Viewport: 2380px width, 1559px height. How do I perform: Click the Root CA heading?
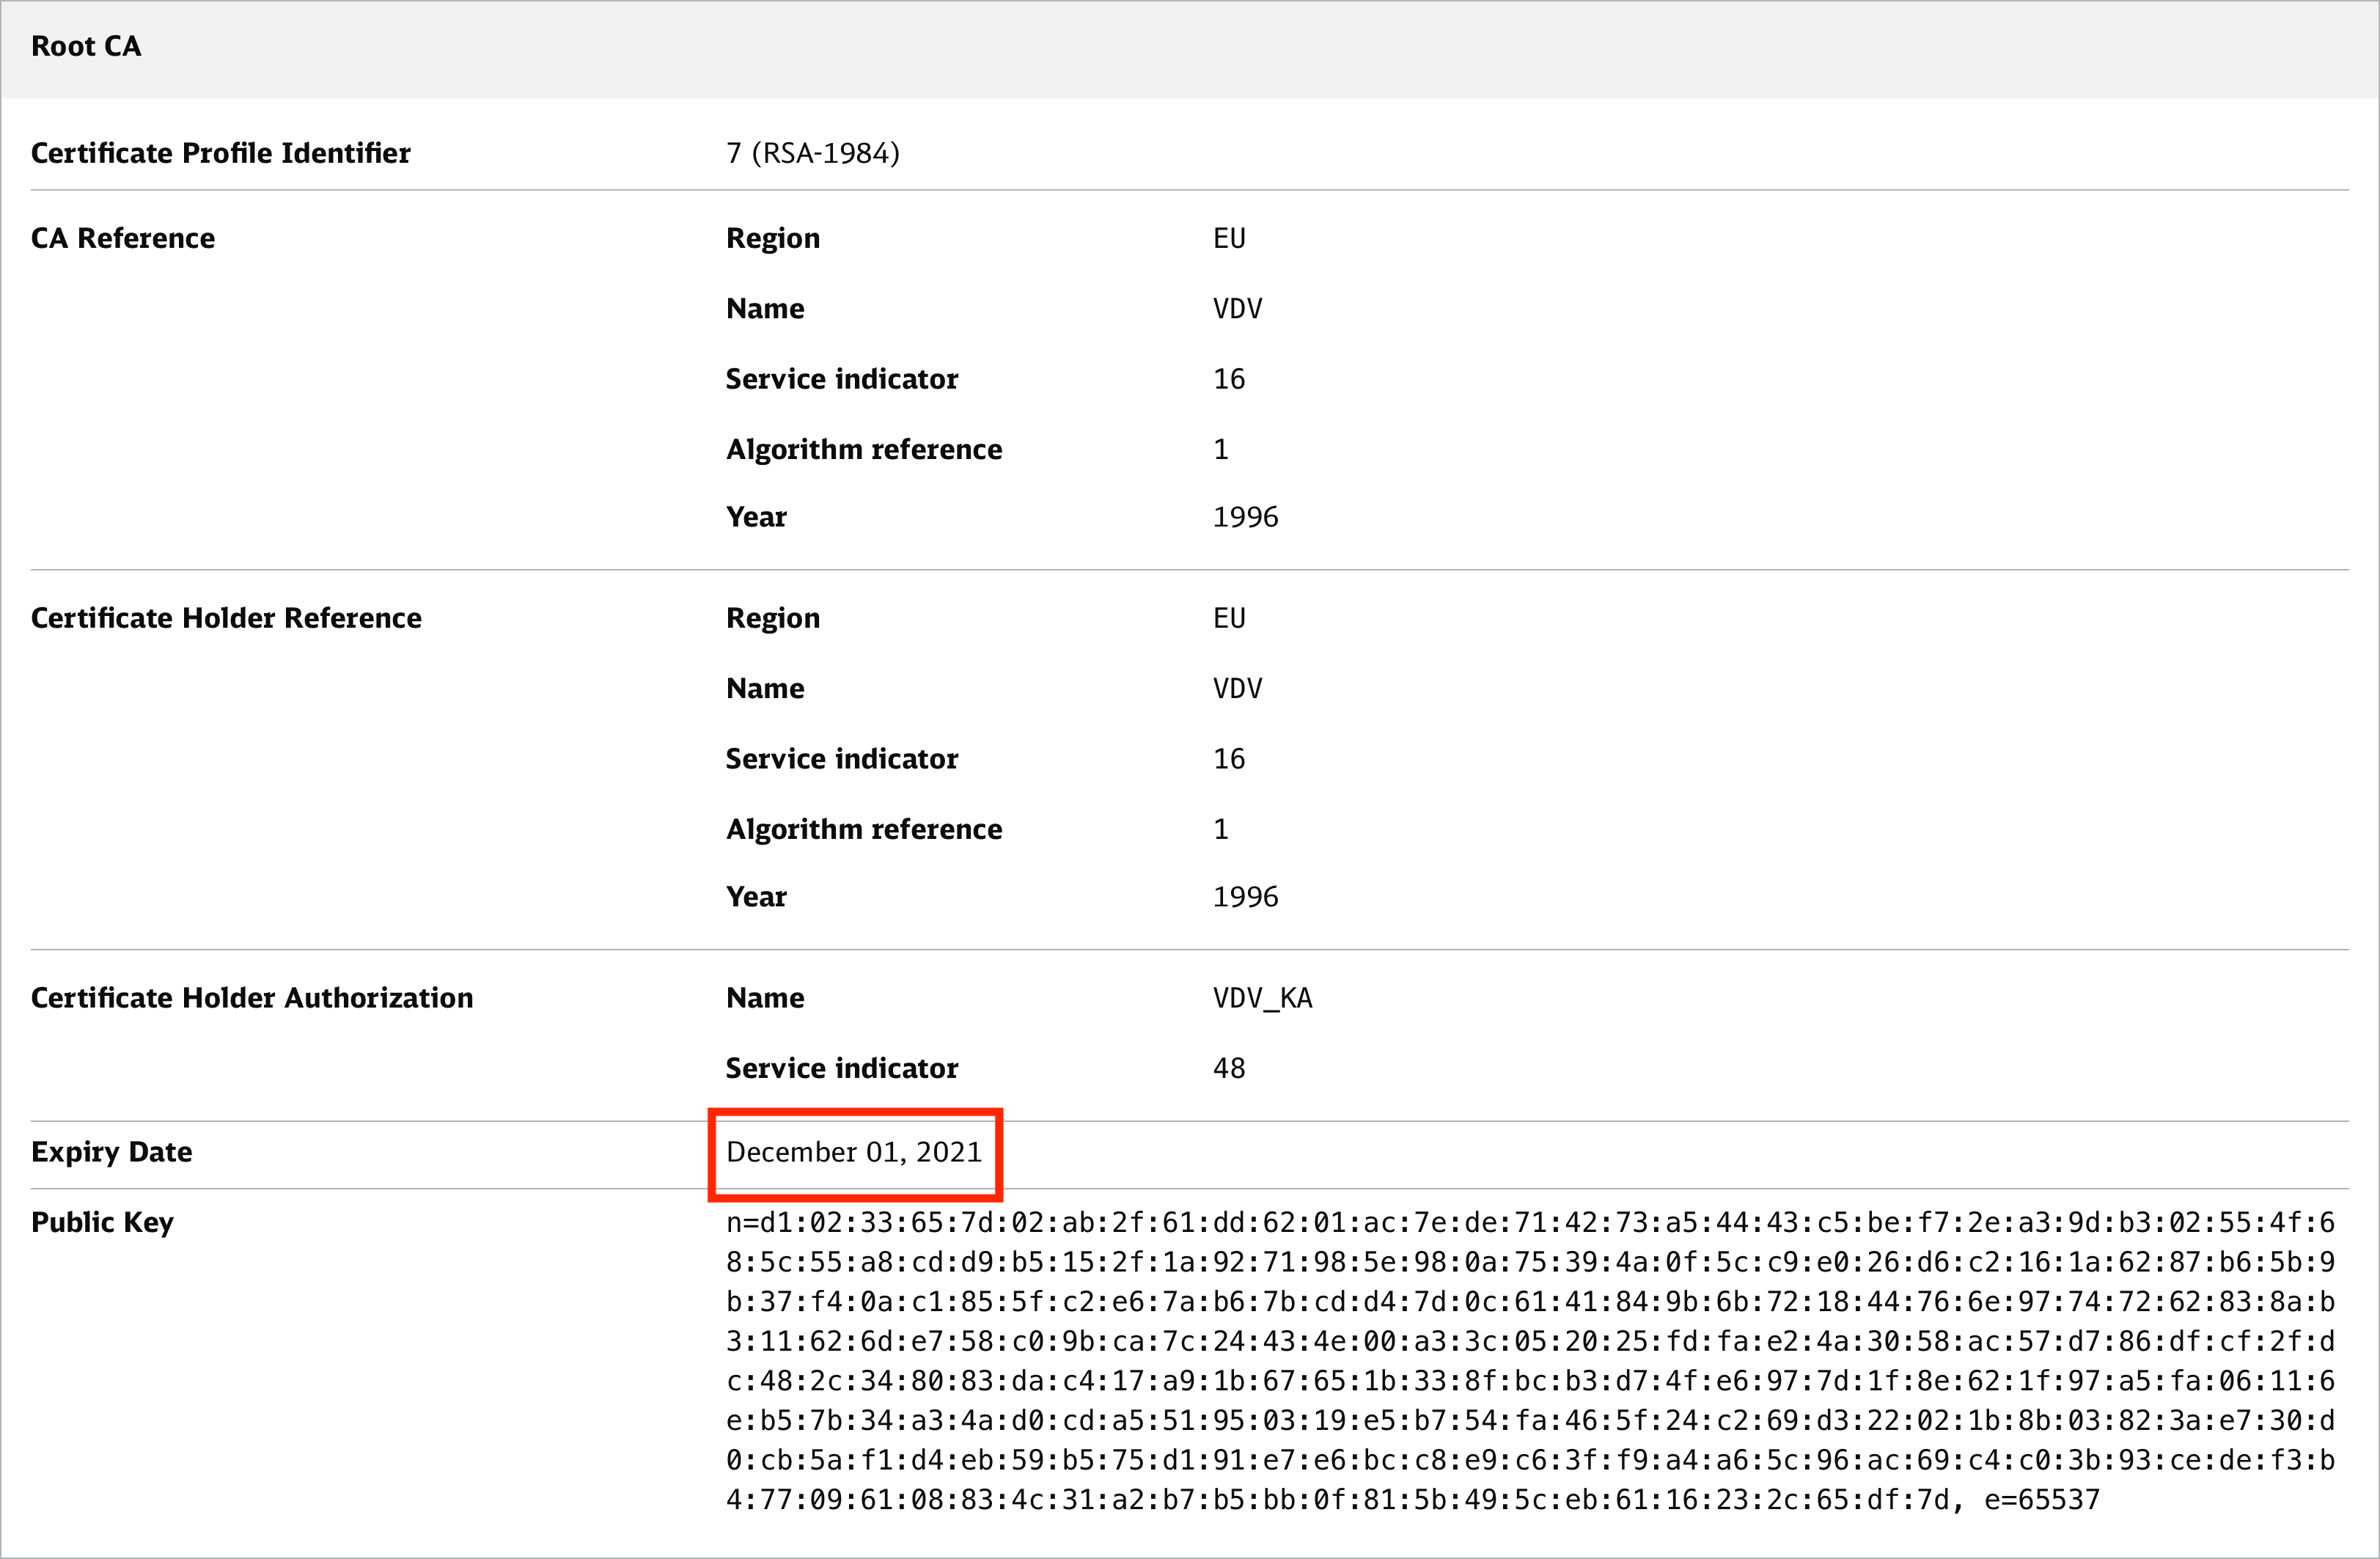(86, 46)
